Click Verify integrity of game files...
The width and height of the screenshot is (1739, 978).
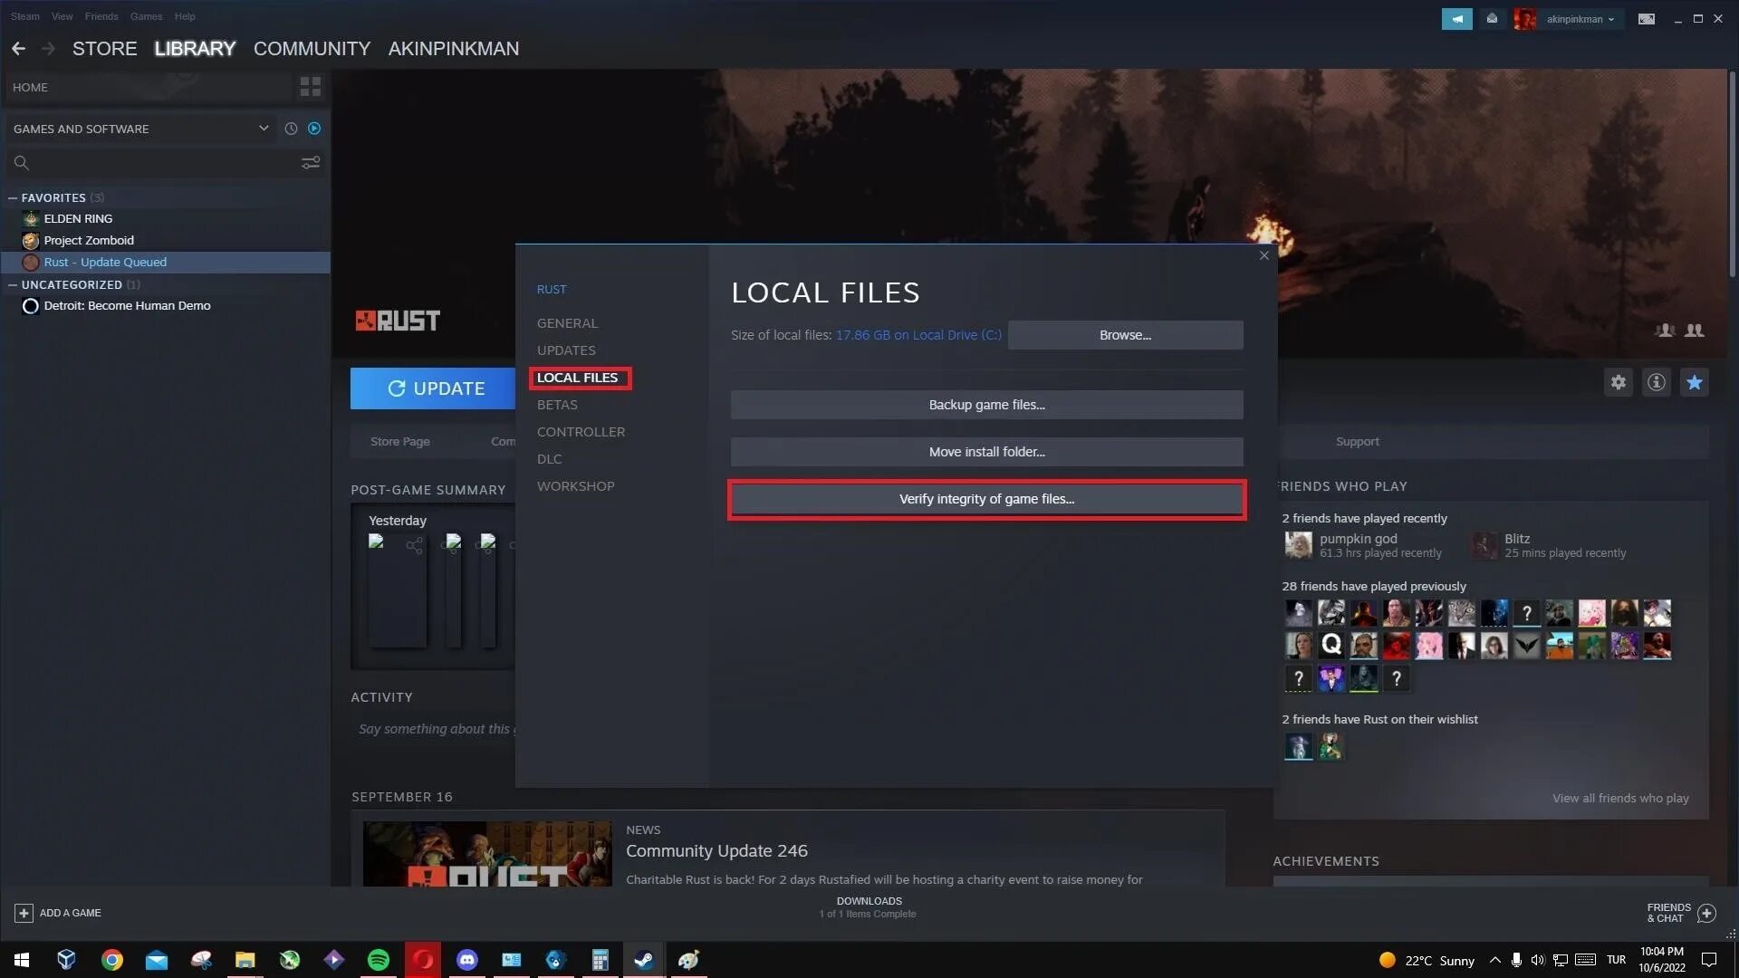(986, 499)
